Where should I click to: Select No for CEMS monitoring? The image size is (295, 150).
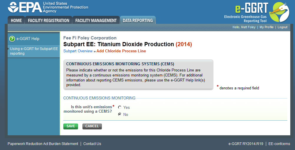120,114
